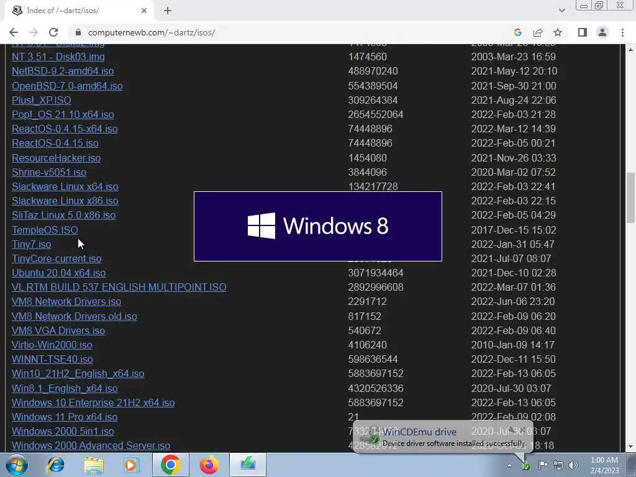Viewport: 636px width, 477px height.
Task: Open the Chrome profile avatar
Action: point(602,32)
